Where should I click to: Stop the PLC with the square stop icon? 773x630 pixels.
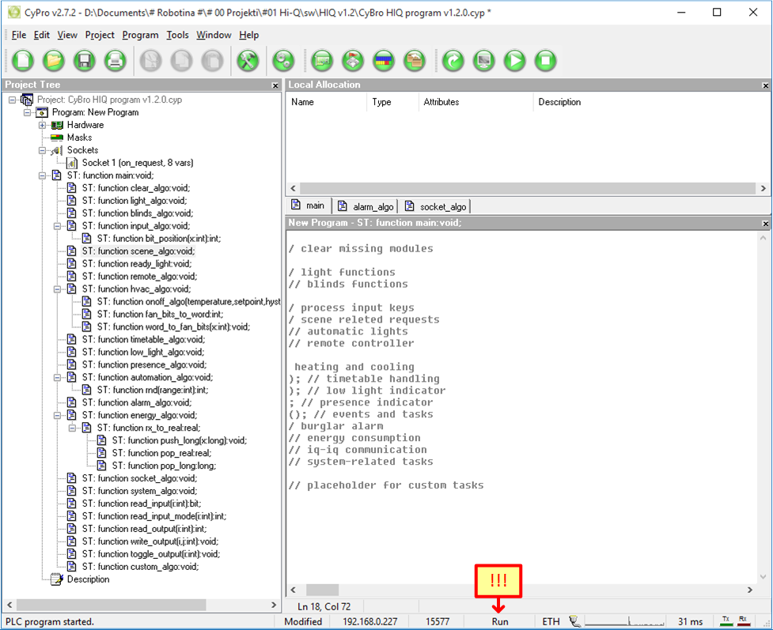point(545,60)
